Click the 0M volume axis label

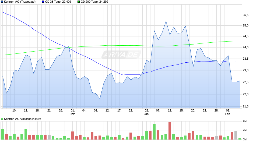[245, 139]
